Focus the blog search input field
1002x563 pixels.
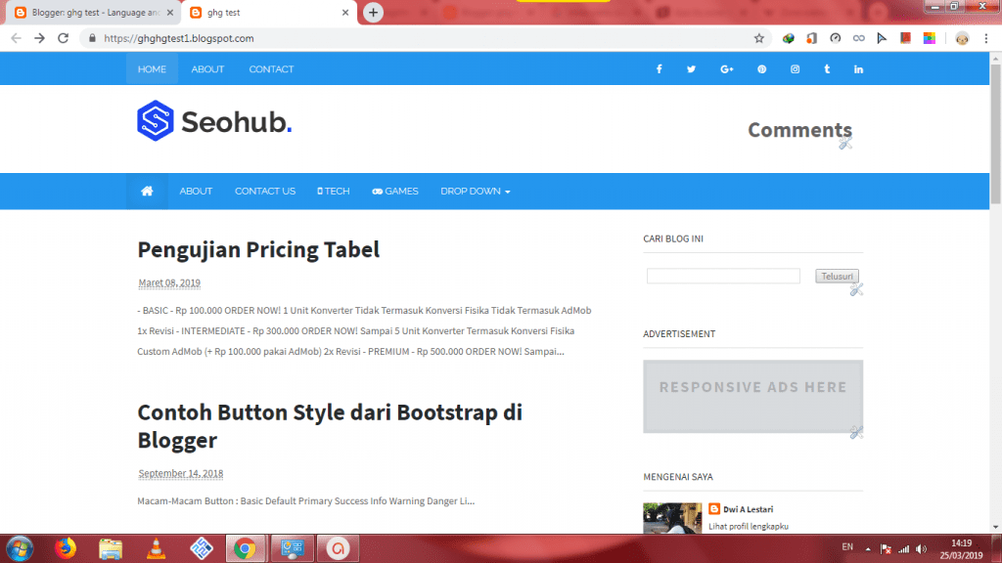click(x=723, y=276)
